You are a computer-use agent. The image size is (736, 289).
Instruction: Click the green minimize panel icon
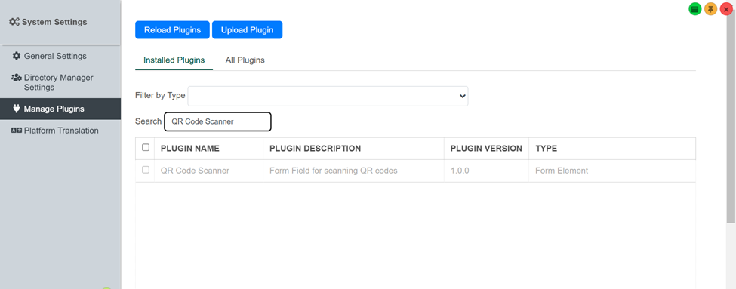coord(695,9)
